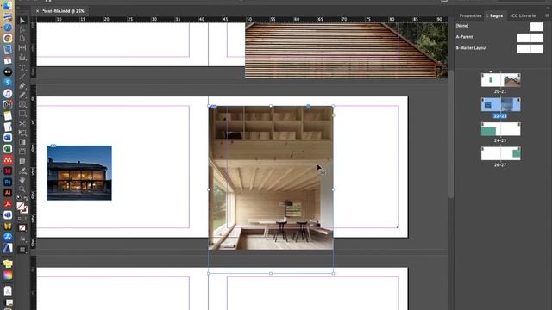
Task: Select the Content Collector tool
Action: point(22,58)
